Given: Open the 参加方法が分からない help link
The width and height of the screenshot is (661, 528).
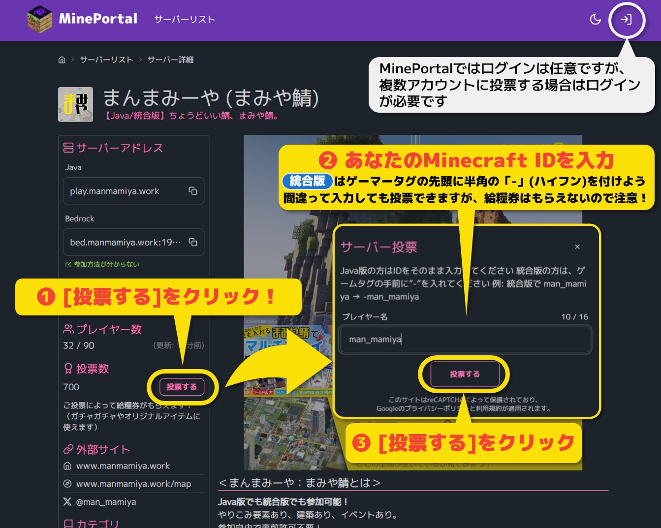Looking at the screenshot, I should pyautogui.click(x=102, y=264).
